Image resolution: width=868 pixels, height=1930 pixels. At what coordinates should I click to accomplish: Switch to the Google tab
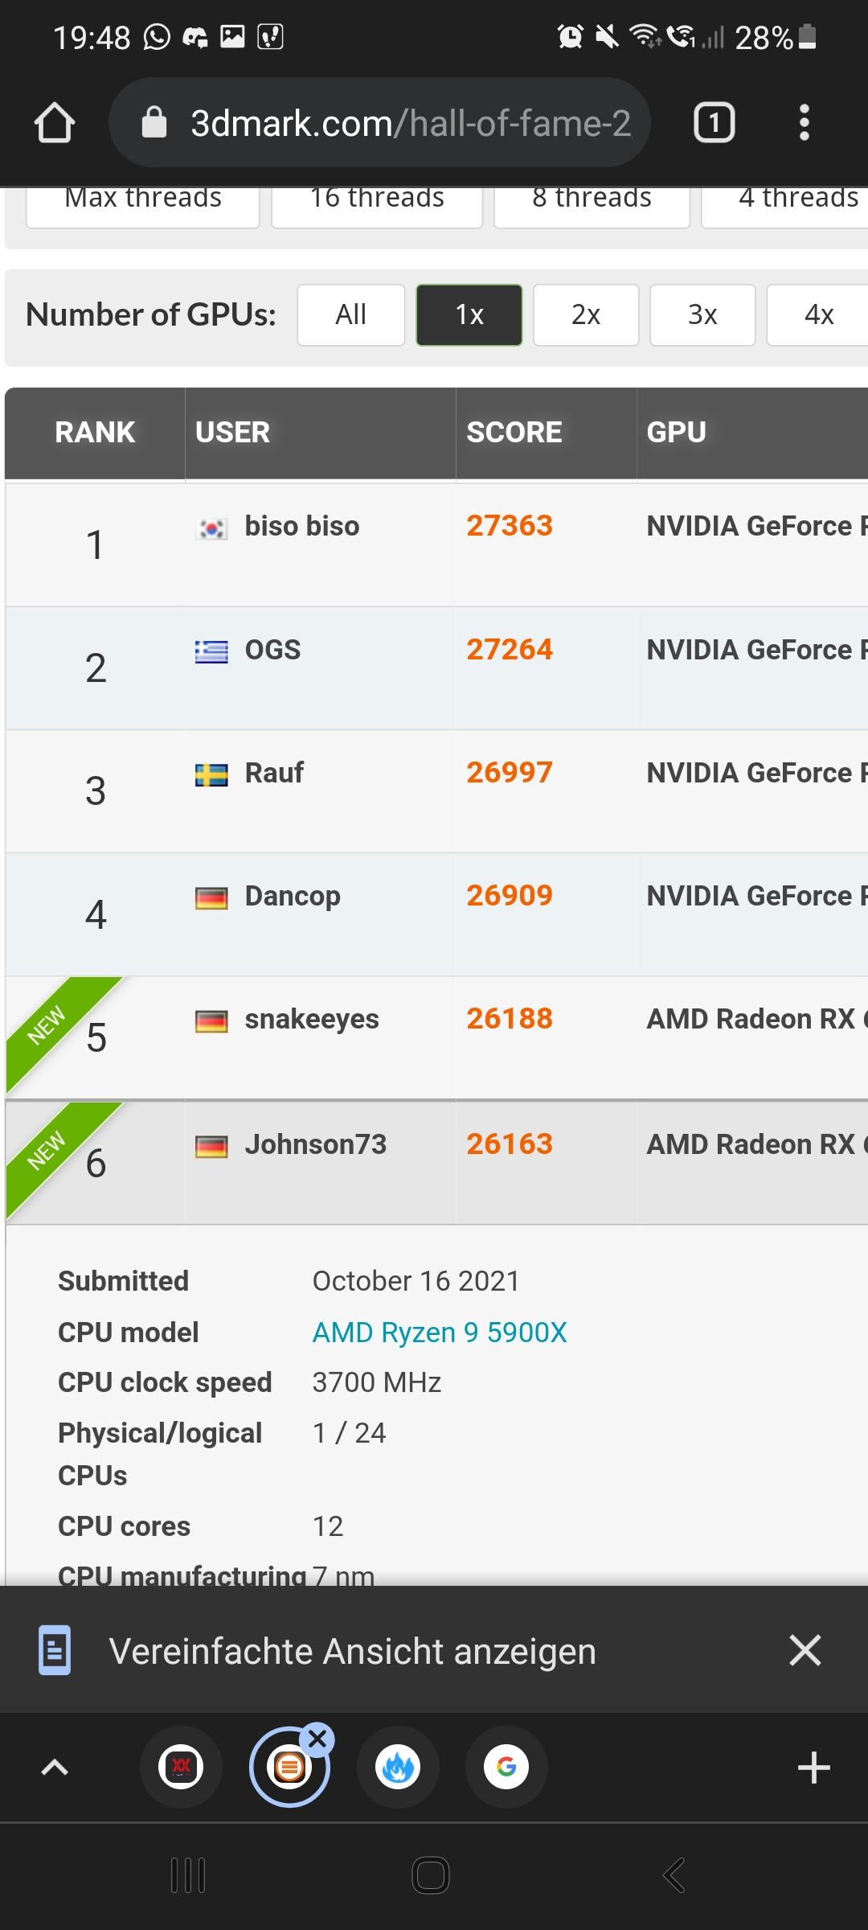click(x=506, y=1767)
